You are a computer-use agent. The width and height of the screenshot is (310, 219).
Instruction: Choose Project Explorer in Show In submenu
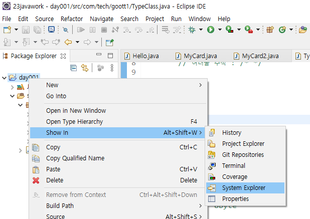click(x=245, y=144)
